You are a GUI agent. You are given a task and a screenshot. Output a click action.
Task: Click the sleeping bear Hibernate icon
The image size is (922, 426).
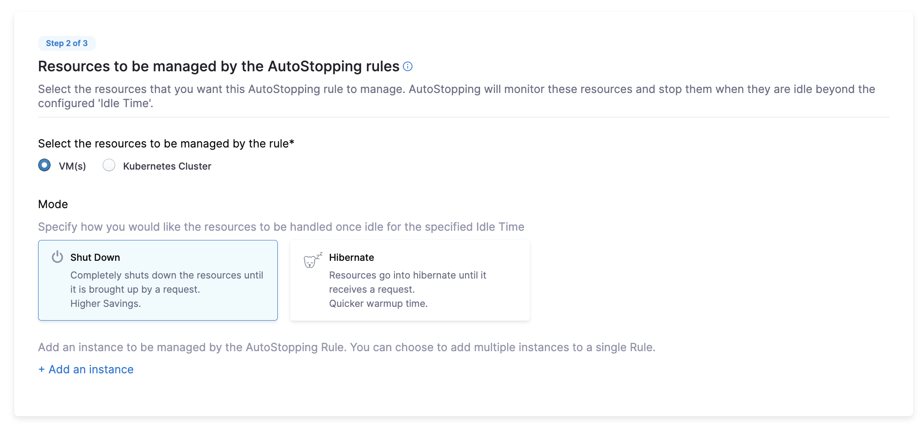312,260
